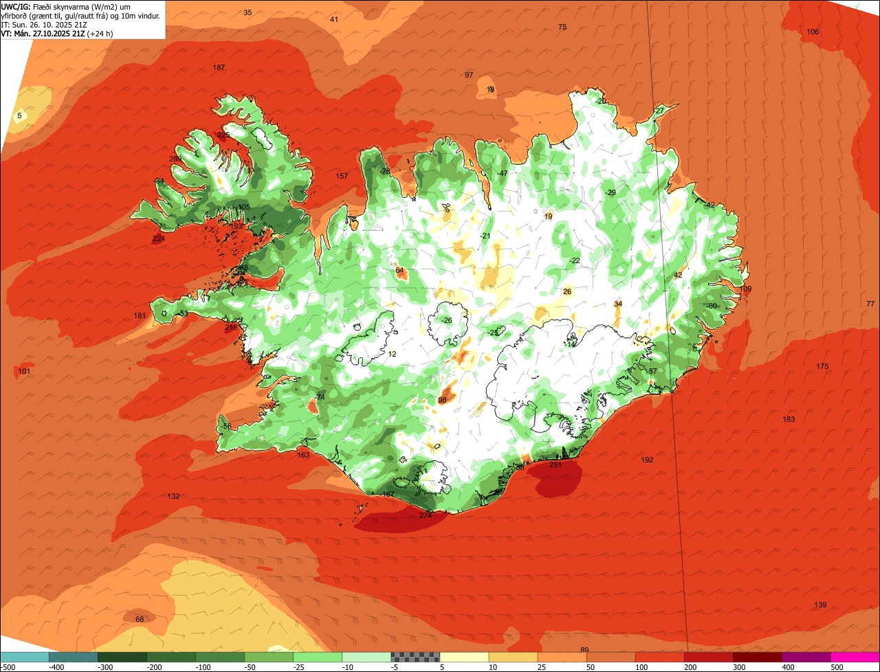The image size is (880, 672).
Task: Click the land value 98 in the south-central highlands
Action: (442, 400)
